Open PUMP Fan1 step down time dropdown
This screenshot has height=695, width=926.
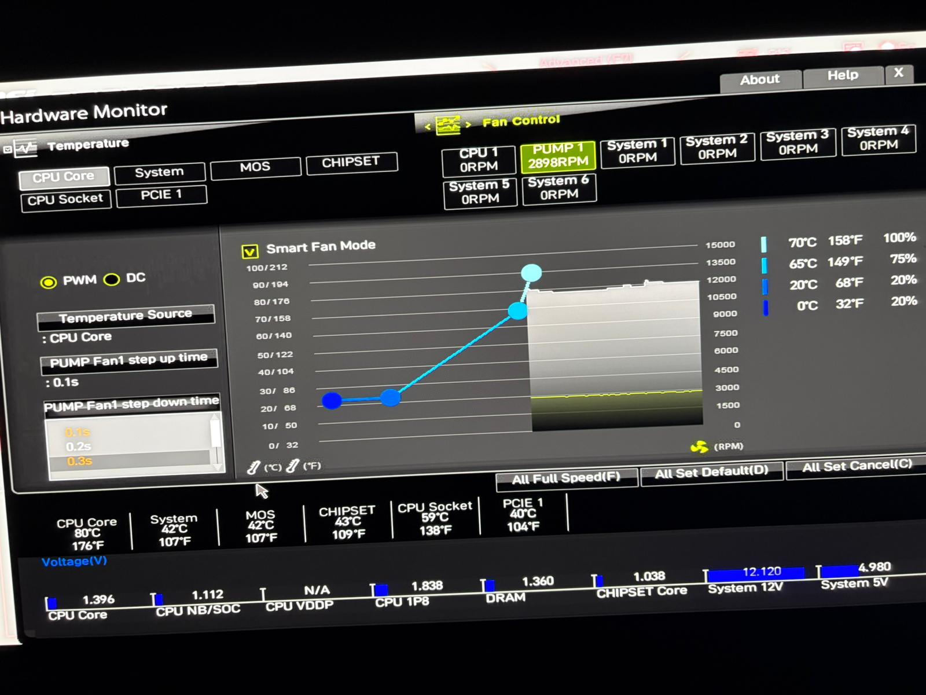coord(131,404)
